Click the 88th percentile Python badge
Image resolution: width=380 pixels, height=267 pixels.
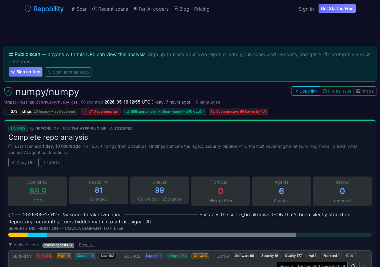(x=165, y=111)
